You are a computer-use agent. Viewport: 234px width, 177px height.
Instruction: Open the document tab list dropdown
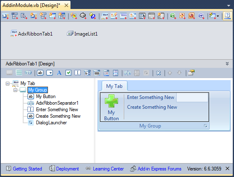pyautogui.click(x=229, y=6)
